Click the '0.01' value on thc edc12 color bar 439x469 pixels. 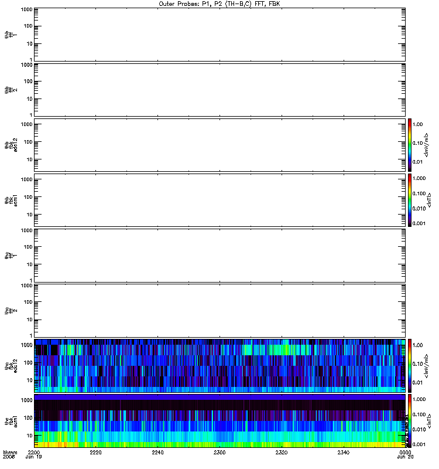click(417, 383)
